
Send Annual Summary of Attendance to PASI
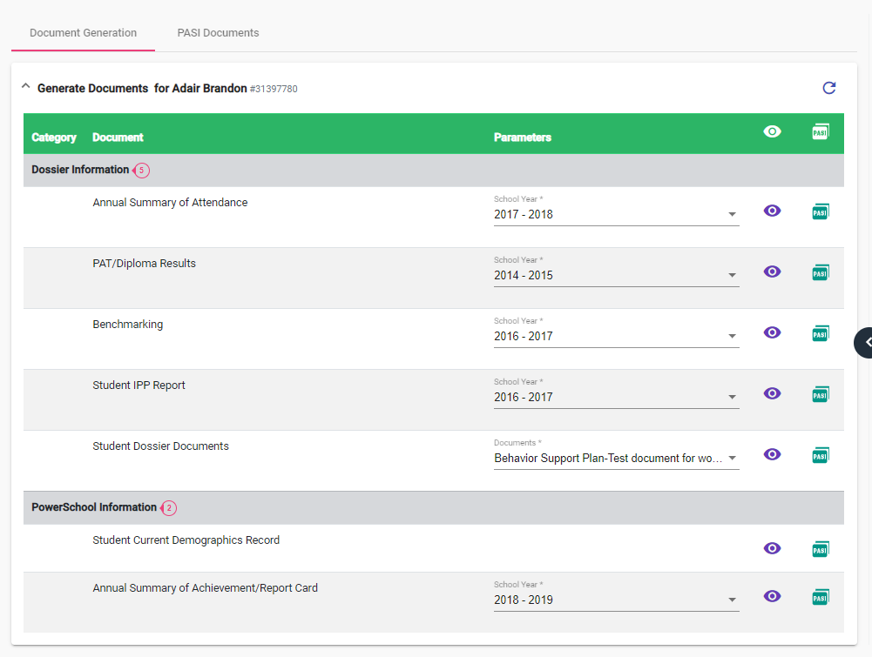click(x=820, y=211)
